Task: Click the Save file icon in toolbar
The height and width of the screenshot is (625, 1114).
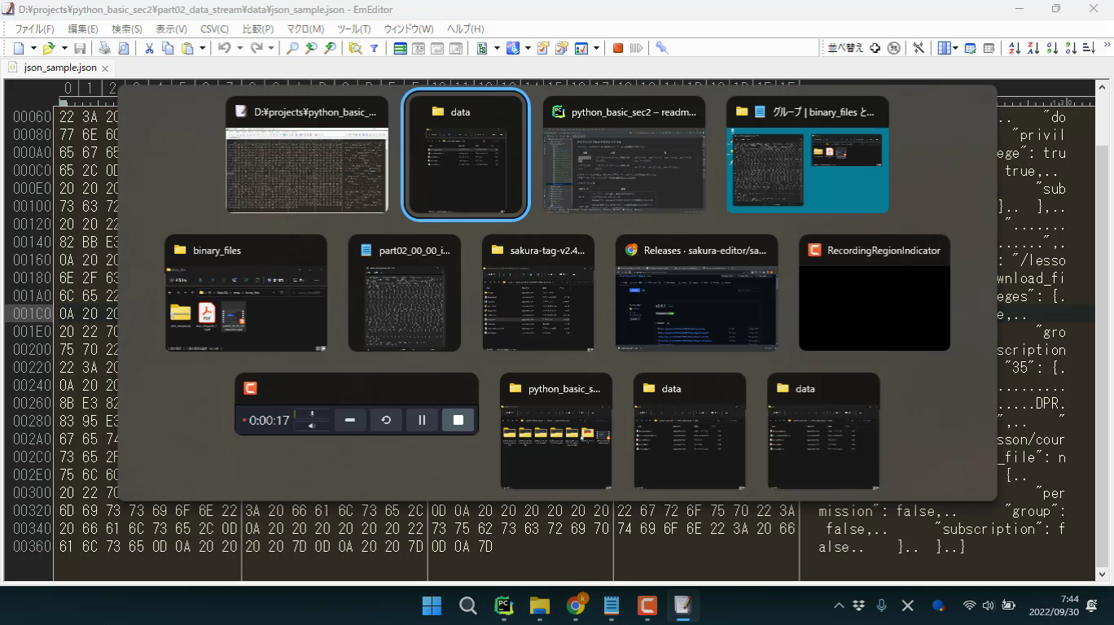Action: click(80, 48)
